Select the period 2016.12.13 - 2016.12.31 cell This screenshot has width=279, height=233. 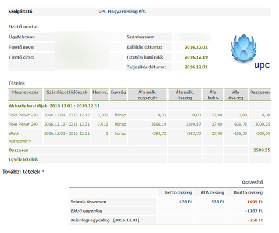(67, 124)
